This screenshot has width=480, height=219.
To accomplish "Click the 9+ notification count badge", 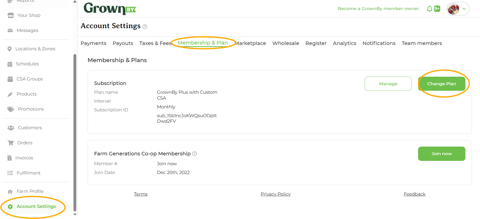I will (x=437, y=9).
